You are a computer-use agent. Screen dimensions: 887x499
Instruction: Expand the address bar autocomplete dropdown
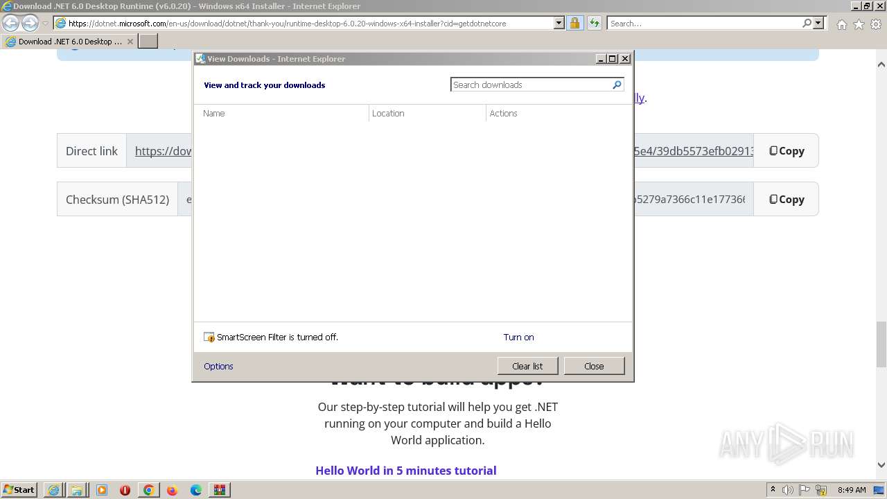559,23
